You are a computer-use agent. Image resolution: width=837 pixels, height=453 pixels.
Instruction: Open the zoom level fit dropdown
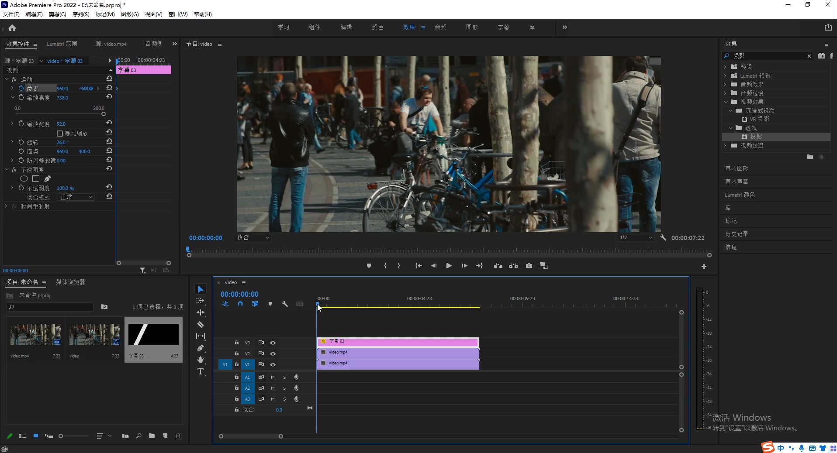click(253, 238)
